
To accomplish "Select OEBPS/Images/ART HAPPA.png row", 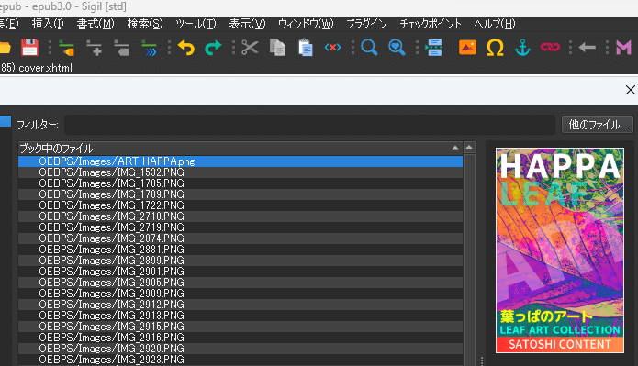I will [x=241, y=161].
